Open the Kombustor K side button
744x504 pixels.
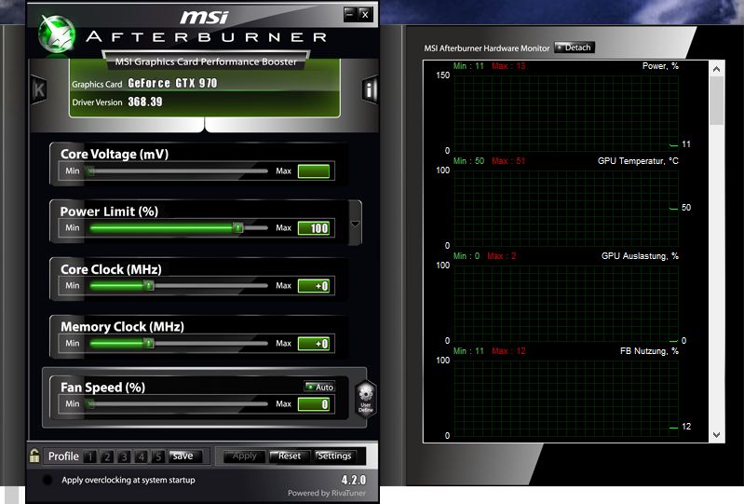click(38, 89)
